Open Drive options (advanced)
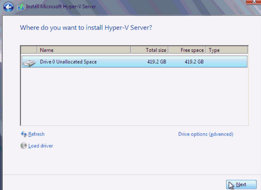Image resolution: width=261 pixels, height=190 pixels. click(x=206, y=134)
